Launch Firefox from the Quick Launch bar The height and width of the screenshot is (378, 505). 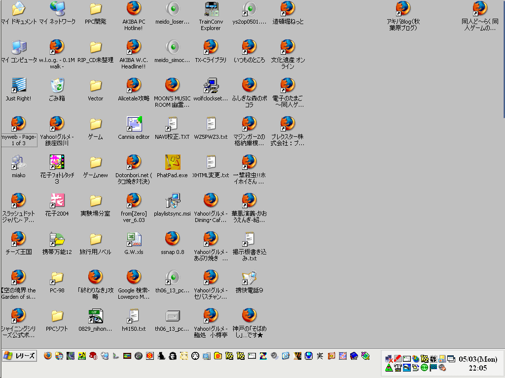pos(48,356)
